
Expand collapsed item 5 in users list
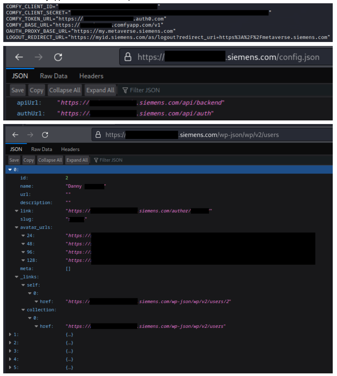(10, 367)
